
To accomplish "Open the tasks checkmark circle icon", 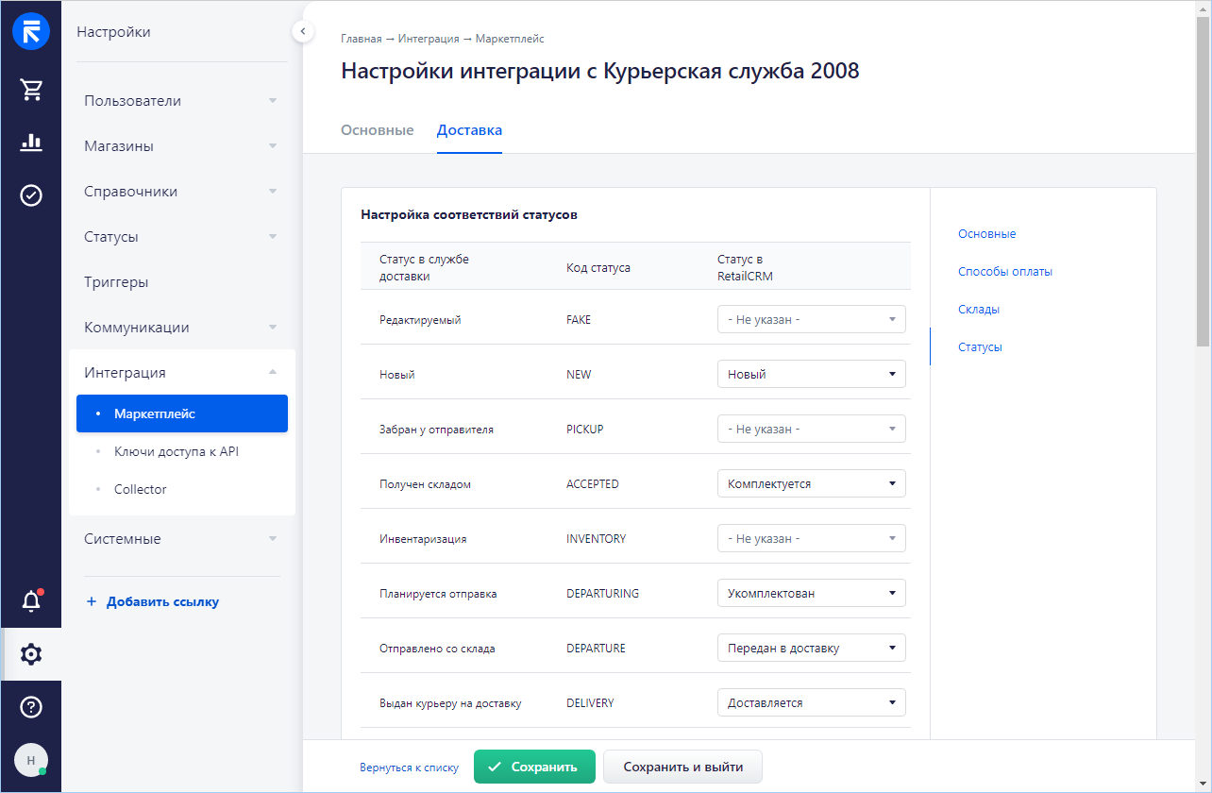I will point(31,195).
